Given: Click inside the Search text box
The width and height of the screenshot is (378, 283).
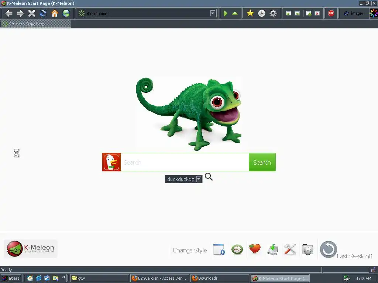Looking at the screenshot, I should pos(185,162).
